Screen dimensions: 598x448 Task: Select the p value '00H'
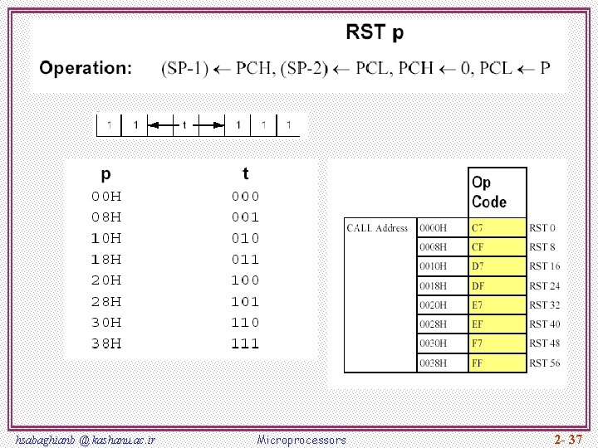coord(106,197)
